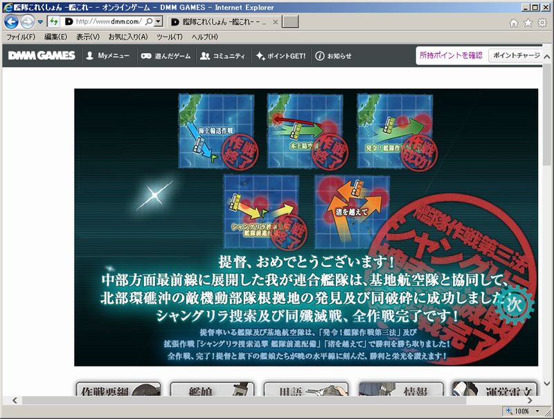Viewport: 554px width, 419px height.
Task: Open the ヘルプ(H) menu
Action: [x=204, y=37]
